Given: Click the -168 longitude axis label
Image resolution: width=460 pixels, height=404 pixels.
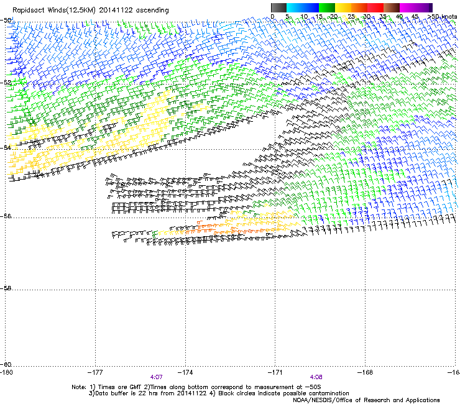Looking at the screenshot, I should point(366,372).
